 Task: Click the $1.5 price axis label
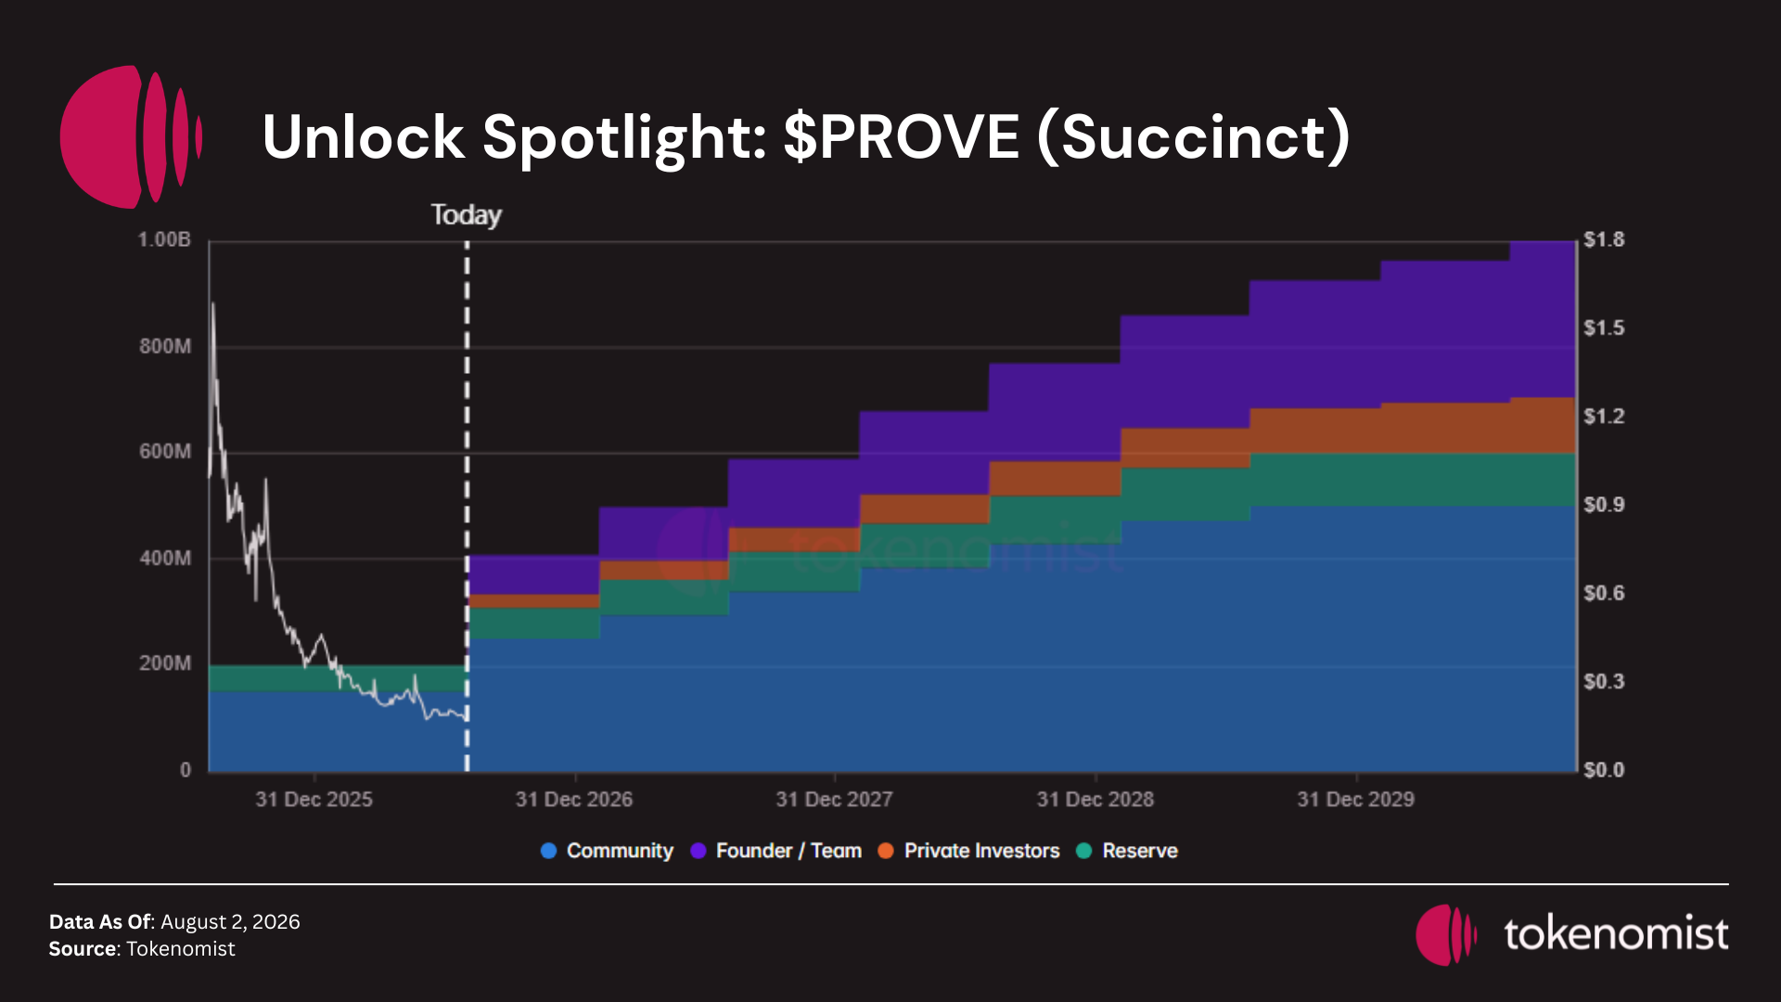tap(1604, 328)
